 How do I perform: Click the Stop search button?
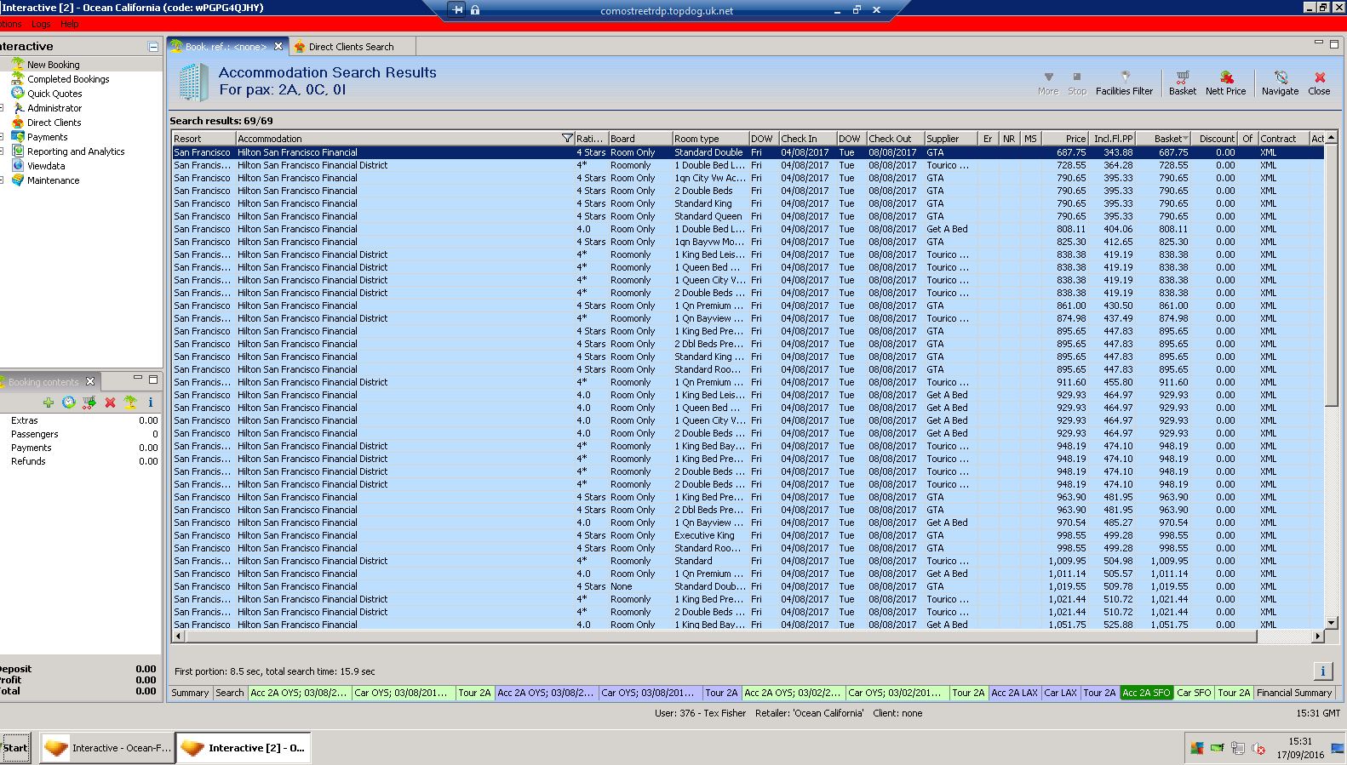[1077, 83]
